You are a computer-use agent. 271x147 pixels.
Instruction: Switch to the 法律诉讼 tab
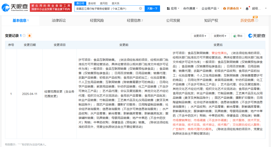(x=59, y=21)
